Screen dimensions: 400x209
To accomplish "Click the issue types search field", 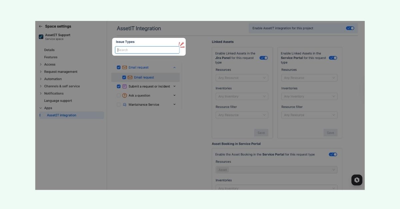I will (x=147, y=50).
